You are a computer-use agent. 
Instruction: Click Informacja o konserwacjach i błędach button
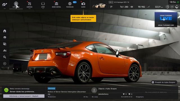click(x=24, y=96)
